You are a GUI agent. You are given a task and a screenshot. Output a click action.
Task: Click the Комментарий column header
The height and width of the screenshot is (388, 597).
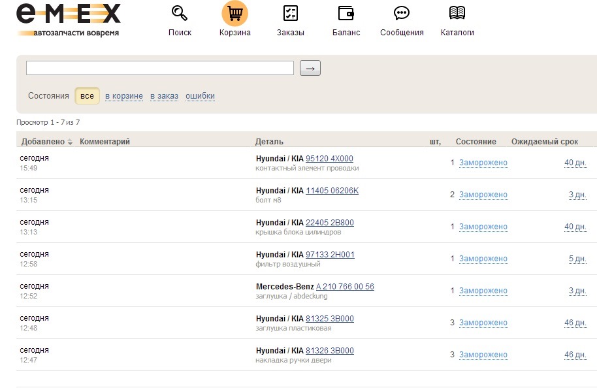point(105,142)
